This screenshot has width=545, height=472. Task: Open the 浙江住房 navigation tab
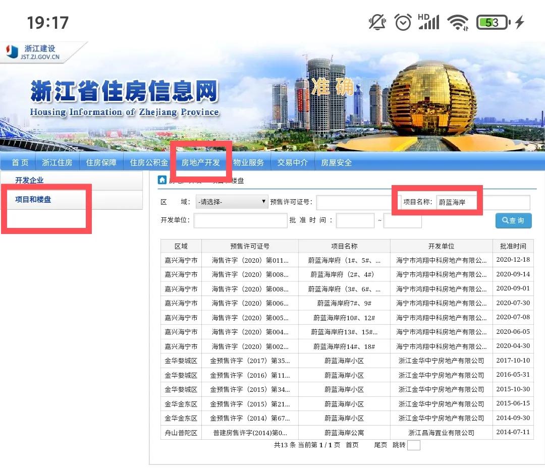pyautogui.click(x=58, y=162)
